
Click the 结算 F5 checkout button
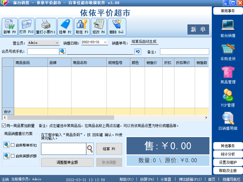109,149
